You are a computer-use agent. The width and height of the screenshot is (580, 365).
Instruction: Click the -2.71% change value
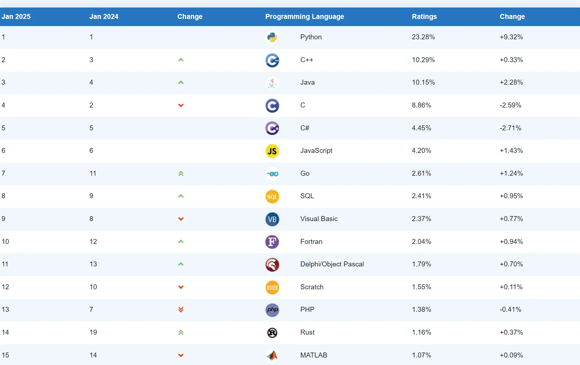[510, 128]
